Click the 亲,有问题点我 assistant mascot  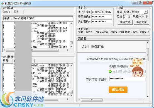tap(138, 68)
